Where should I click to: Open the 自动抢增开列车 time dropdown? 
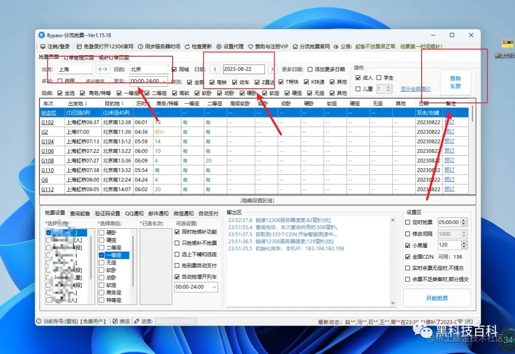click(214, 287)
